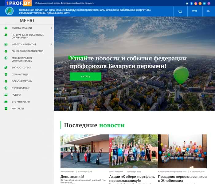Open the Акции «Собери портфель первокласснику!» headline

[132, 178]
